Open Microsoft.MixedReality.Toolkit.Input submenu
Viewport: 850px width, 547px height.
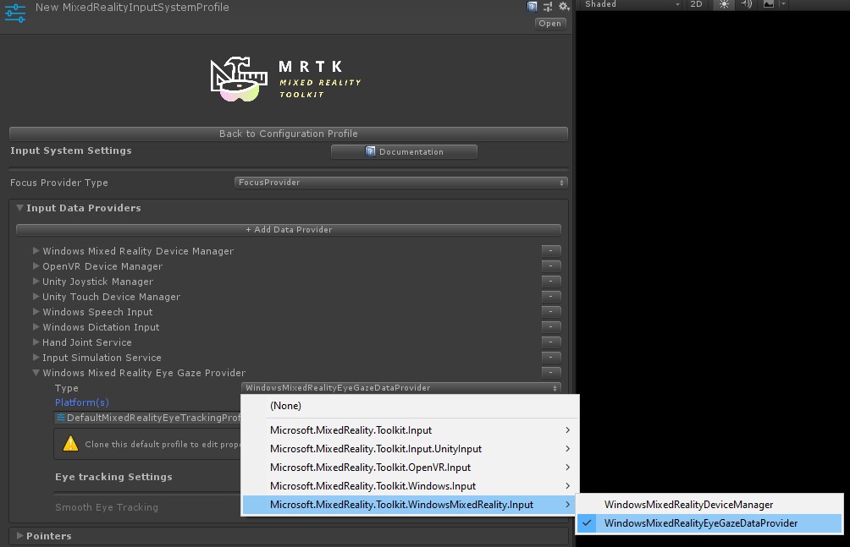pyautogui.click(x=410, y=430)
